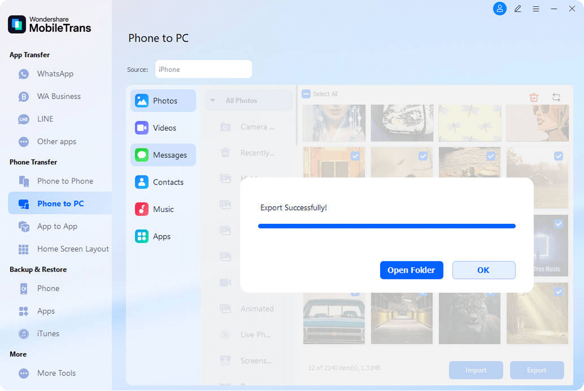Switch to the Messages tab
Screen dimensions: 584x391
(162, 155)
